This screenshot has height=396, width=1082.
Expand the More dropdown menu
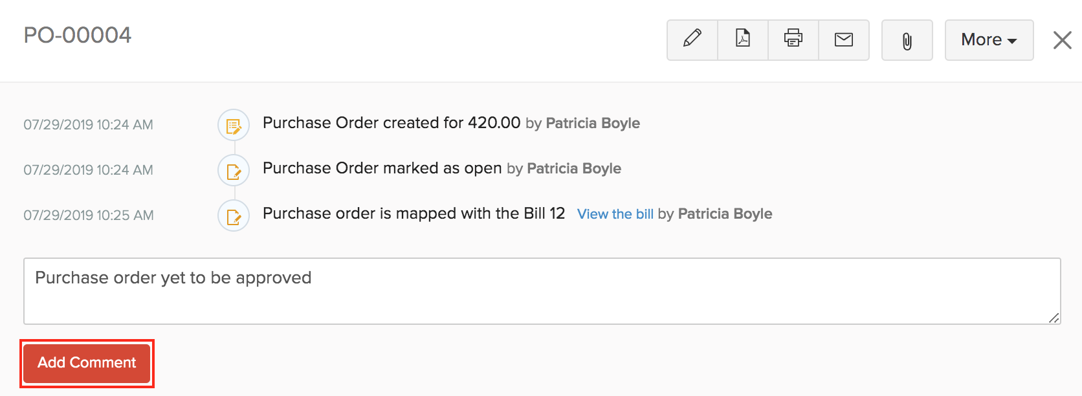989,40
